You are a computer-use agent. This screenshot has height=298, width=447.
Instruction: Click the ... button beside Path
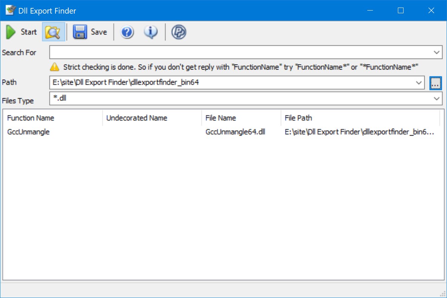(x=435, y=83)
